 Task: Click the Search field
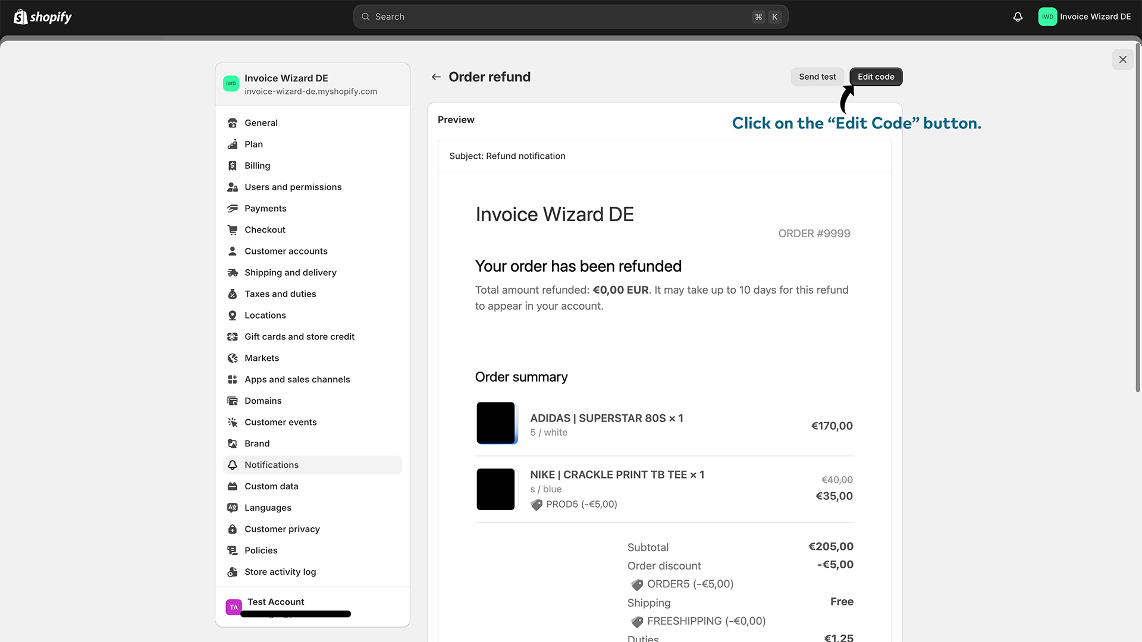[570, 17]
